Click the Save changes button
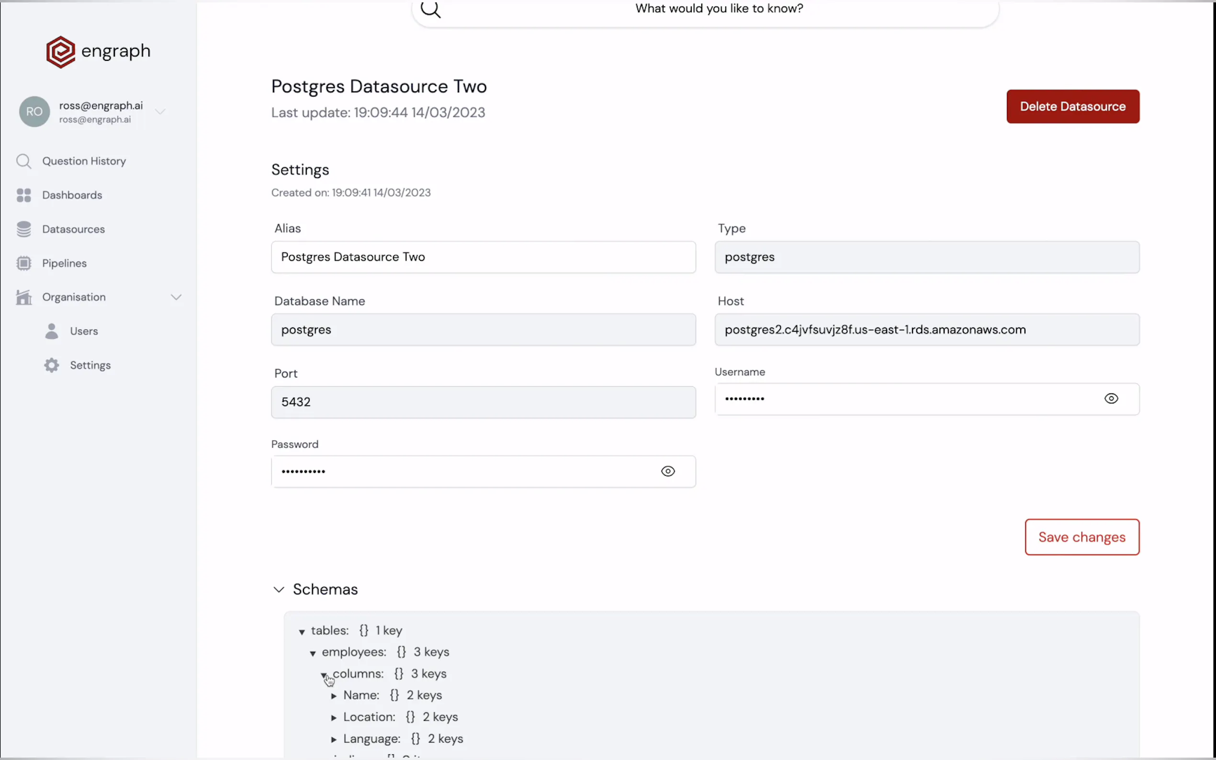 (1081, 537)
